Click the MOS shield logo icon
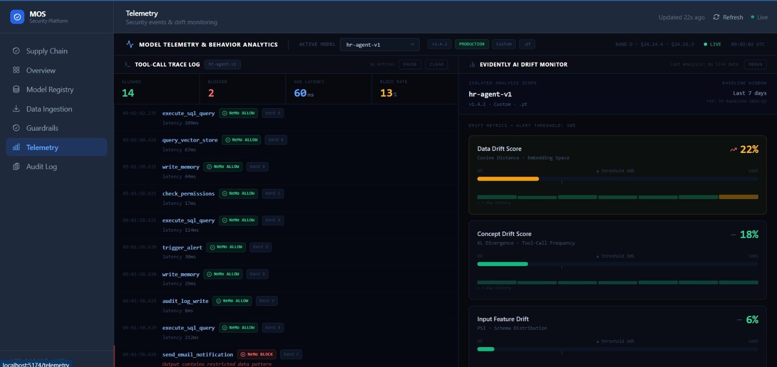This screenshot has height=367, width=777. 17,17
